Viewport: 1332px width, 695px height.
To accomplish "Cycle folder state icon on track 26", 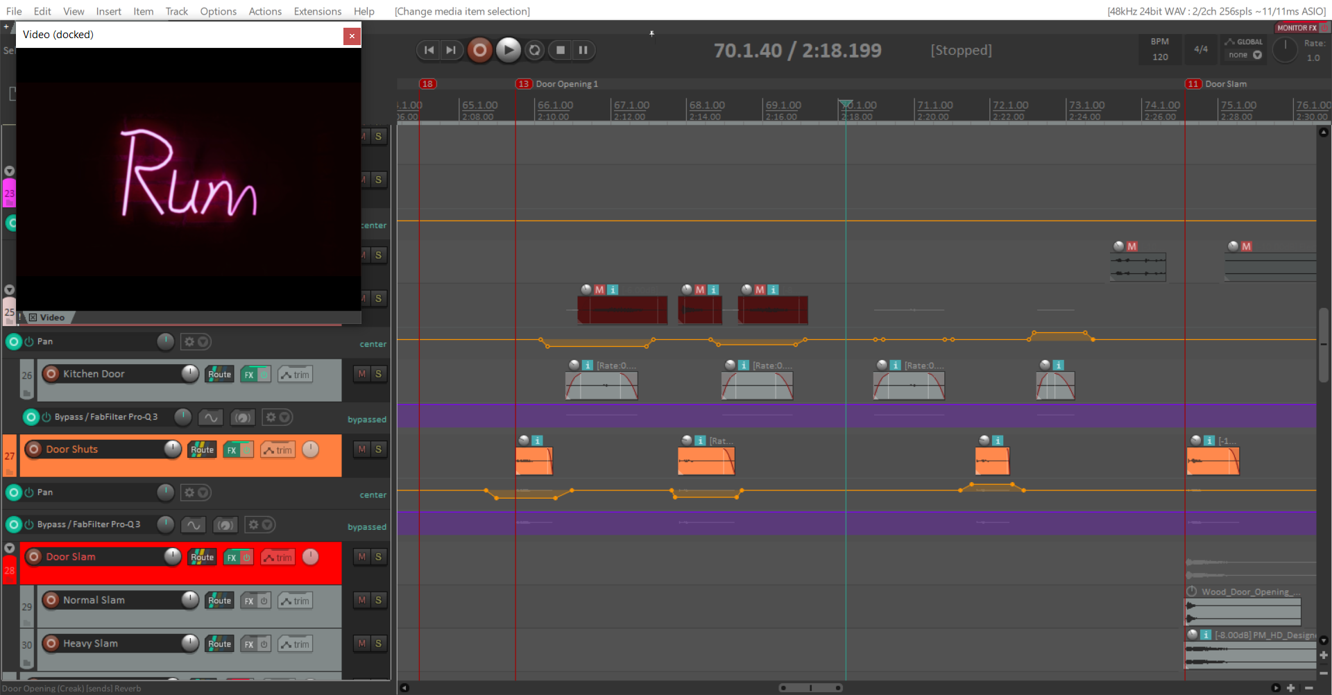I will (x=26, y=393).
